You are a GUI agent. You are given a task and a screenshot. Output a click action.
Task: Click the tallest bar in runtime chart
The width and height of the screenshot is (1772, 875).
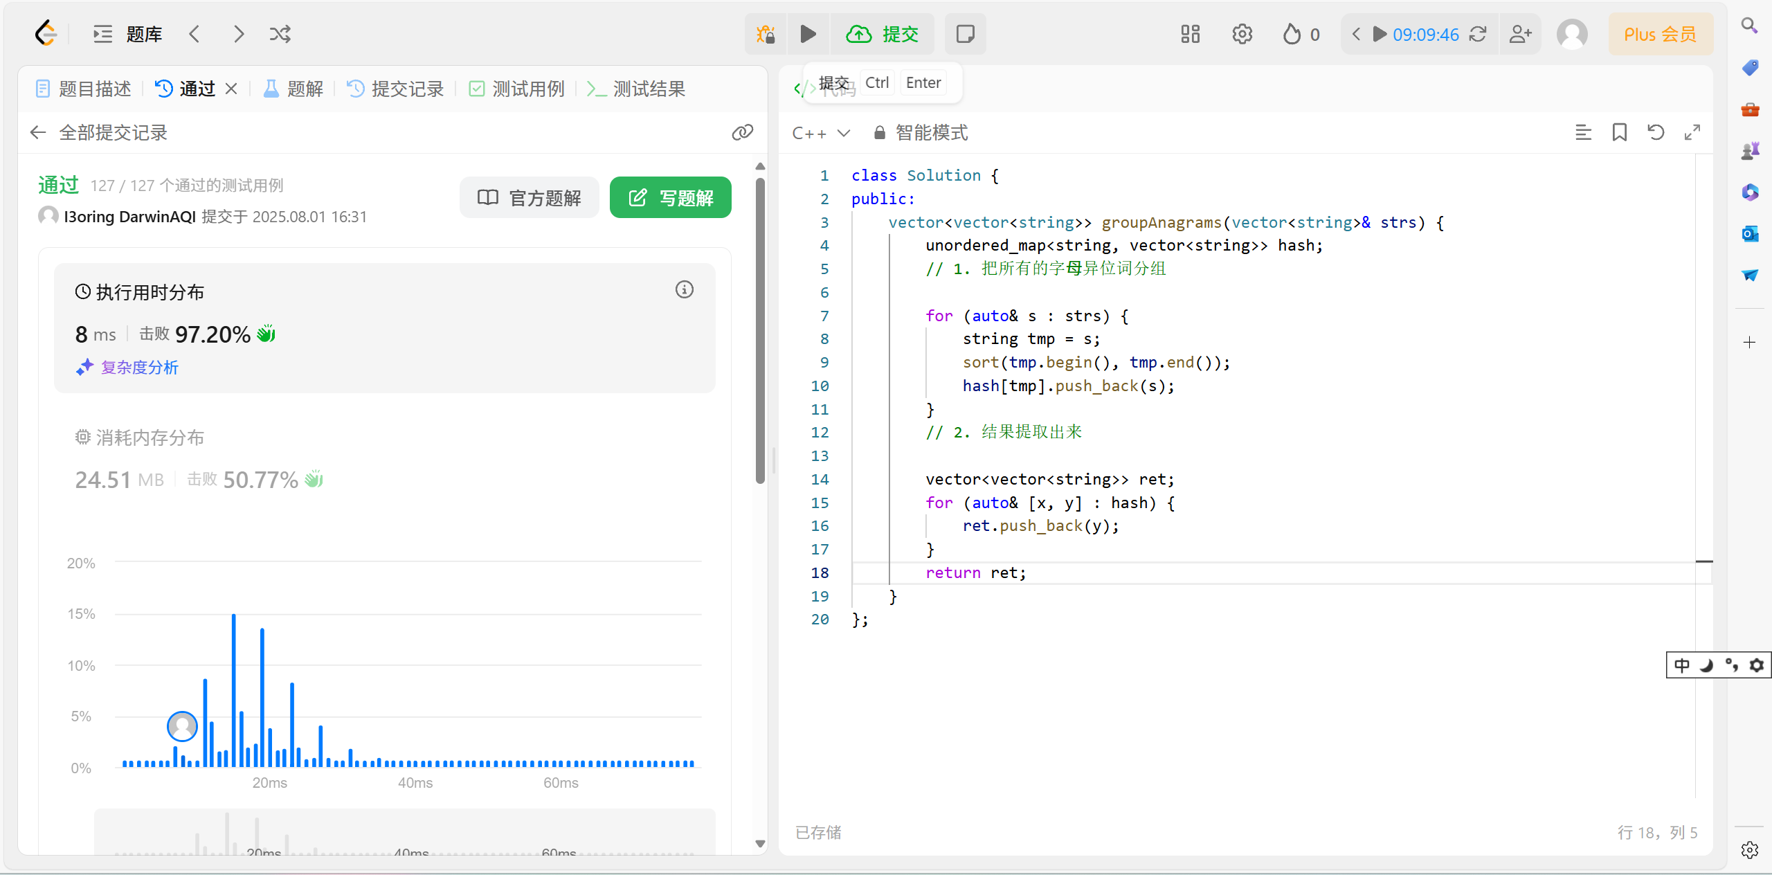coord(233,690)
